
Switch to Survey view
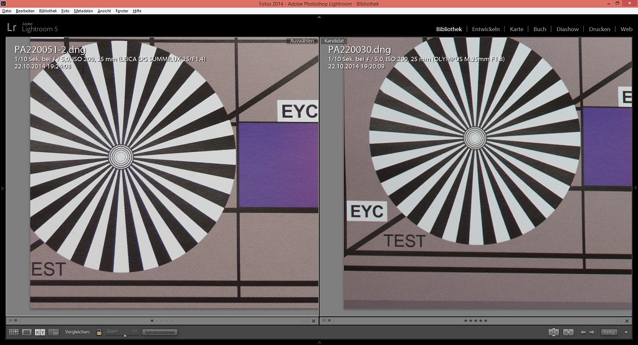coord(54,332)
